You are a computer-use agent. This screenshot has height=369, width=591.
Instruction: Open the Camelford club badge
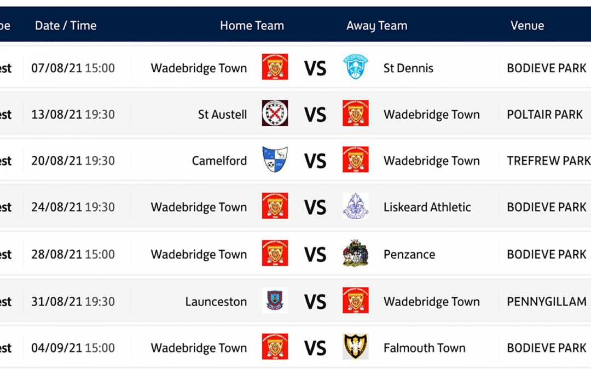point(275,160)
